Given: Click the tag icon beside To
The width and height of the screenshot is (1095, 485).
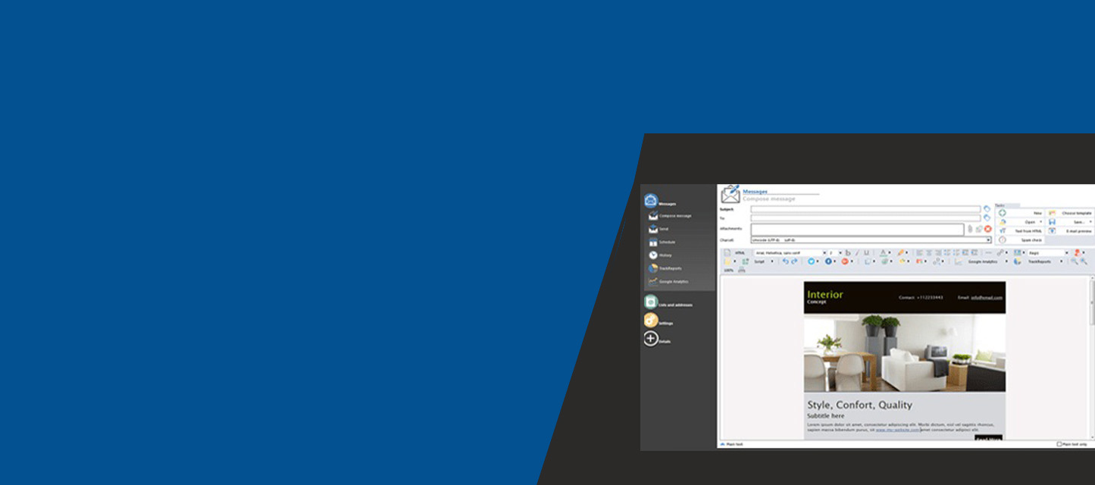Looking at the screenshot, I should tap(987, 217).
